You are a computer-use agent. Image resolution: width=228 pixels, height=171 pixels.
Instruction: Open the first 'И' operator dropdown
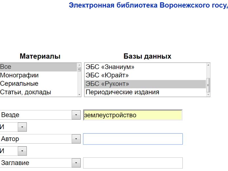23,127
